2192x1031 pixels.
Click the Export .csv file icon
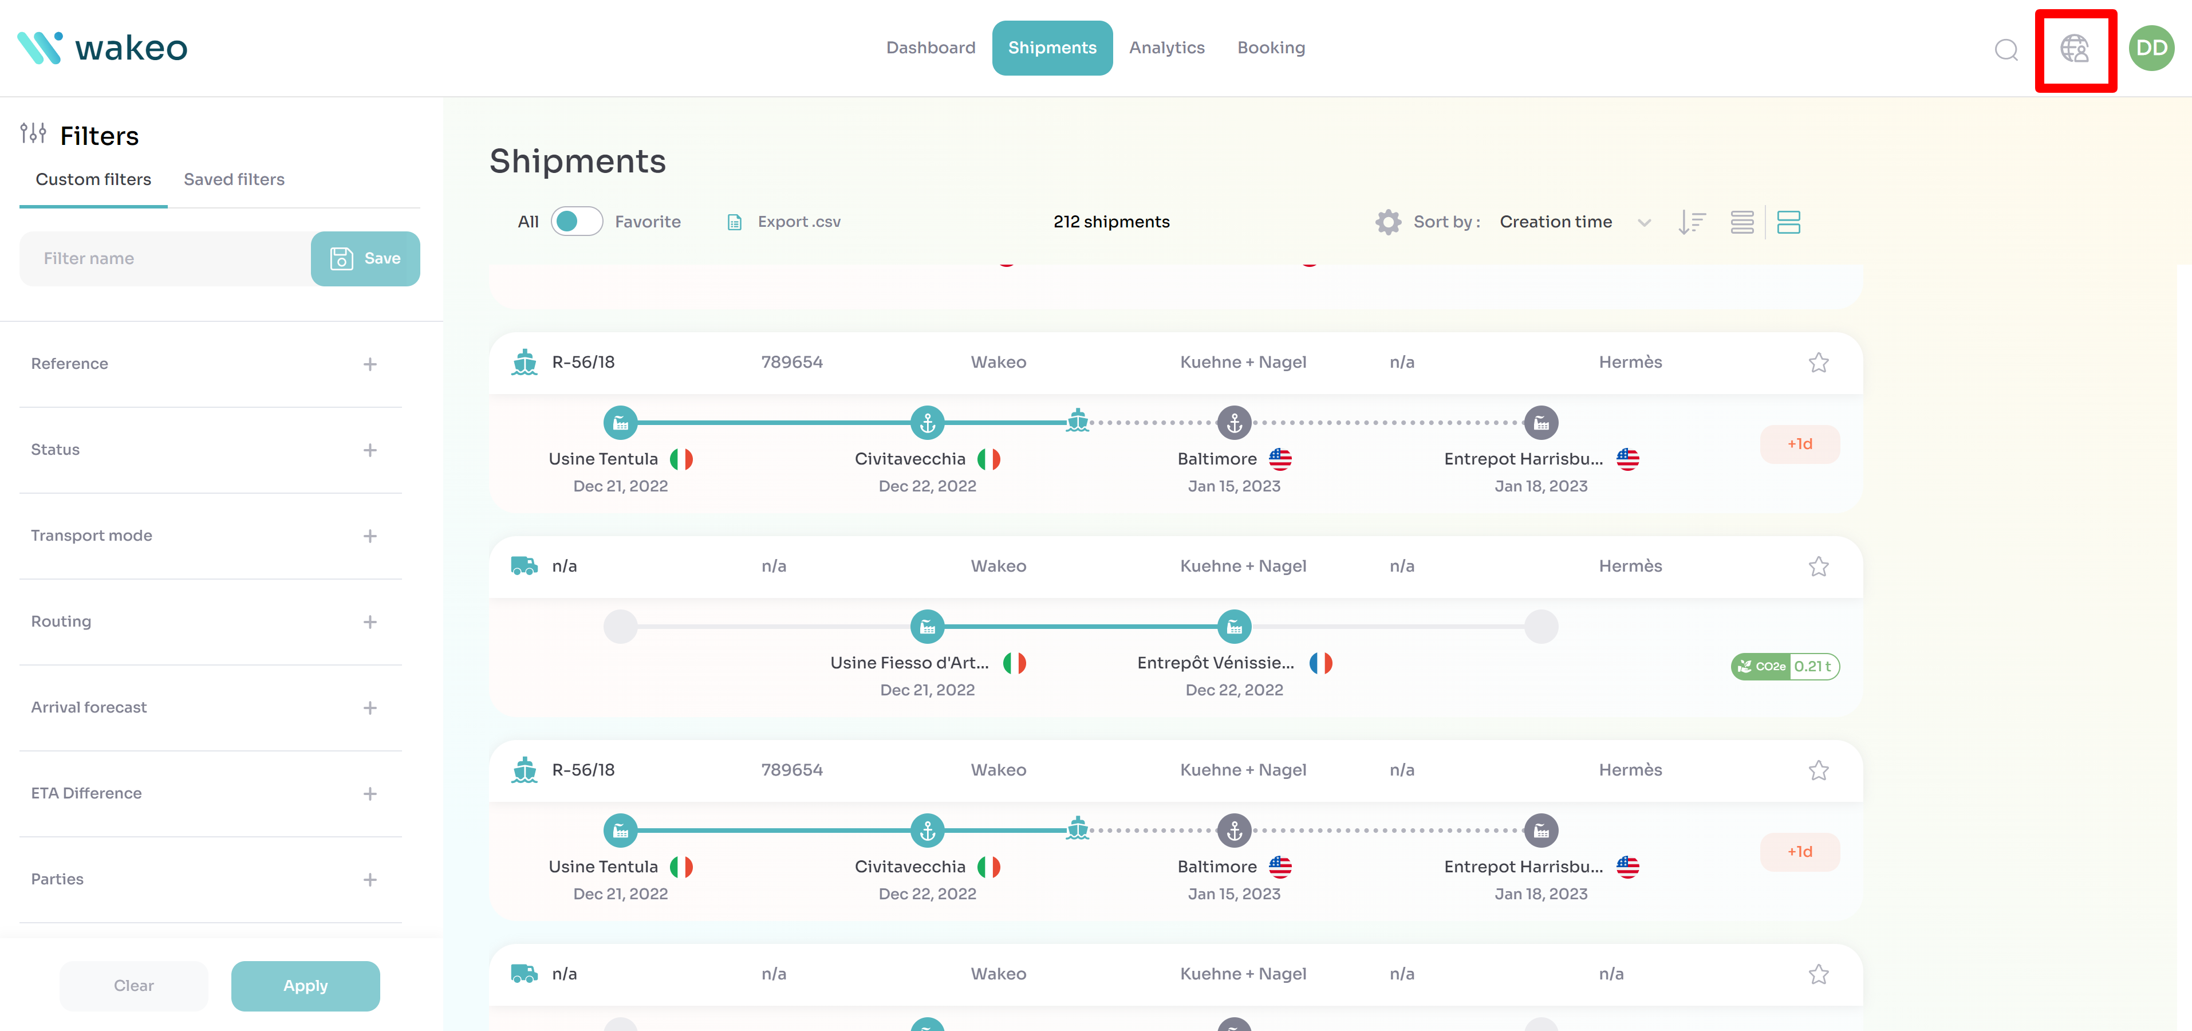tap(734, 222)
